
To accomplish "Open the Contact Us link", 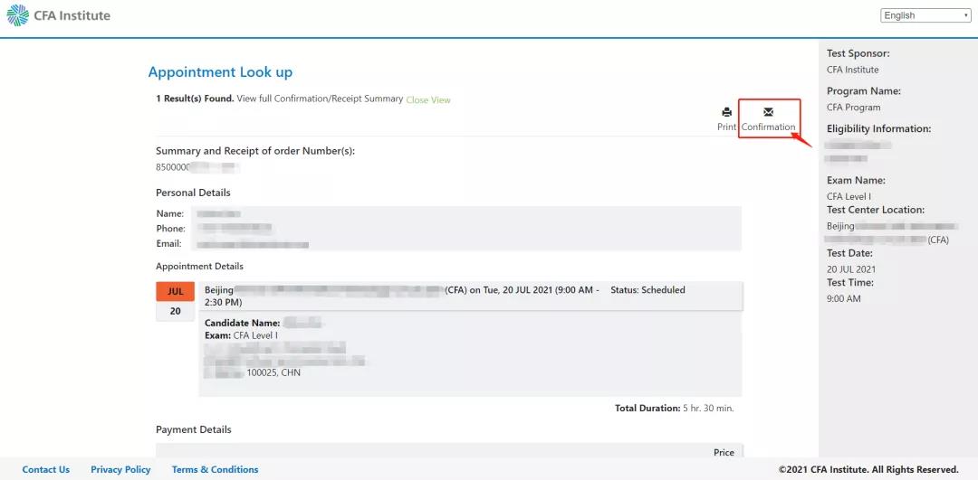I will tap(46, 469).
